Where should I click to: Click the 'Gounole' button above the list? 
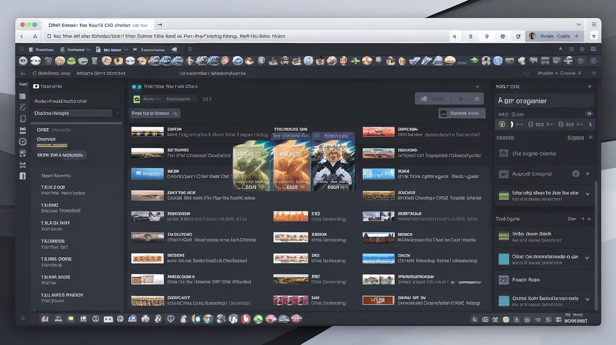click(462, 113)
